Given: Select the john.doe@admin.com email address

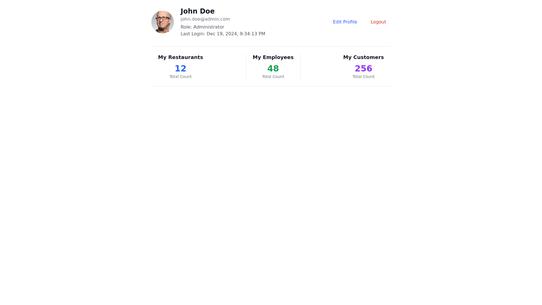Looking at the screenshot, I should click(x=205, y=19).
